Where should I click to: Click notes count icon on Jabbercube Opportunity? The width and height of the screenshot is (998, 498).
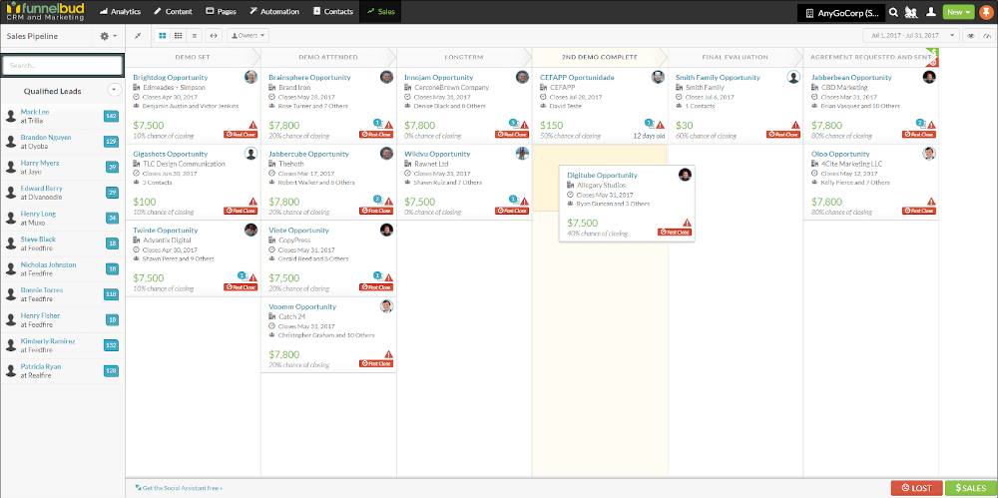378,200
